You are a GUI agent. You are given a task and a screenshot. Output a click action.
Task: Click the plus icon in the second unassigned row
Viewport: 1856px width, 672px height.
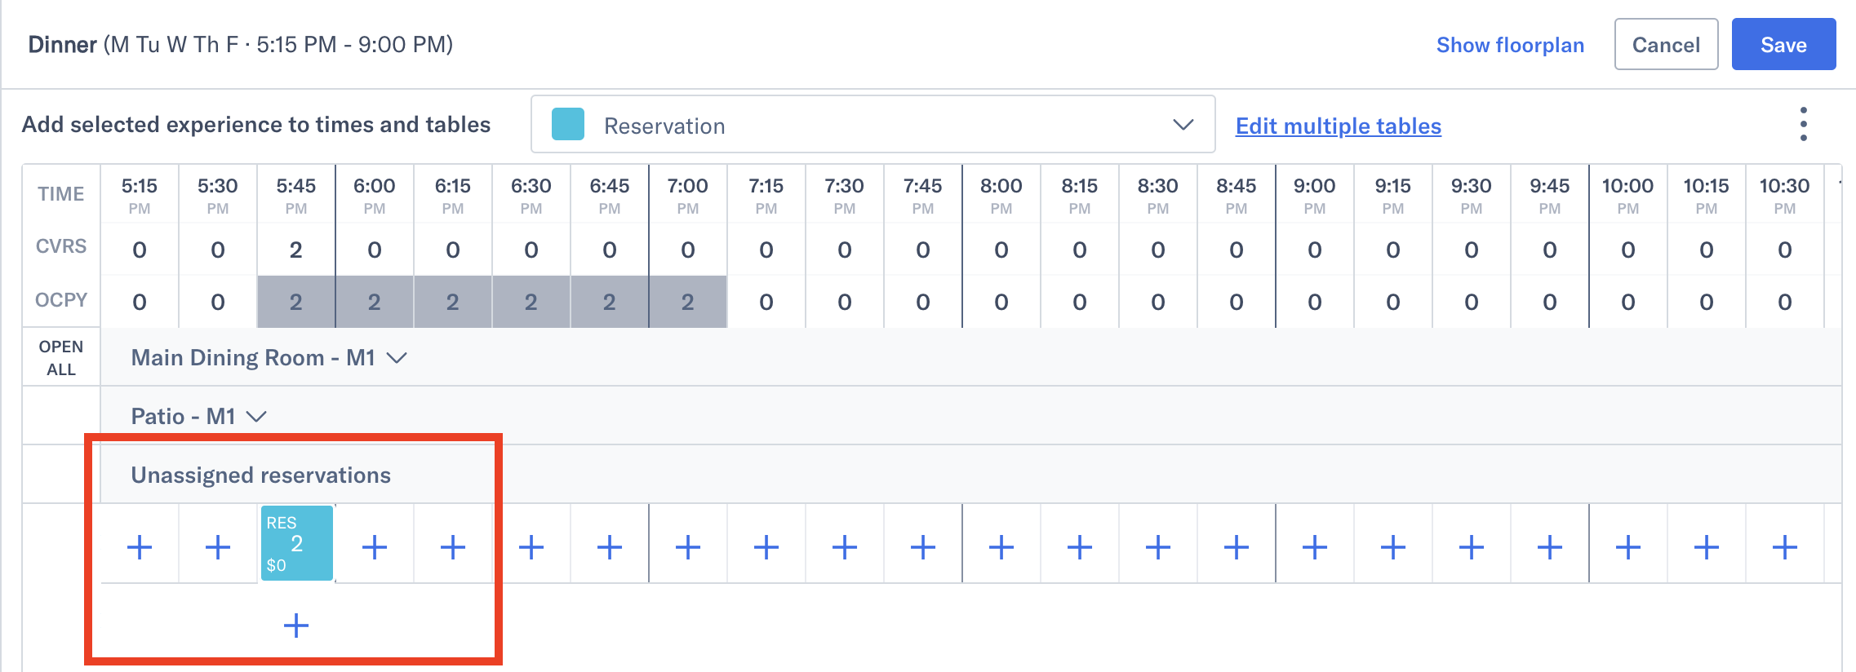pos(295,626)
